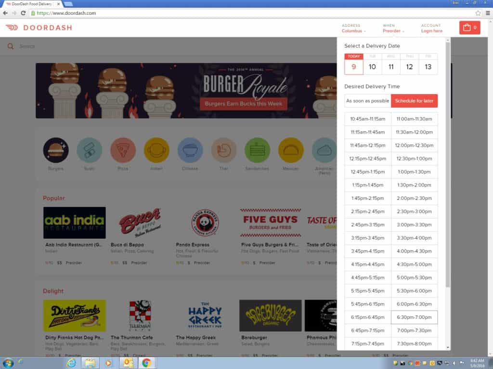493x369 pixels.
Task: Open Burgers Earn Bucks this Week
Action: (x=243, y=104)
